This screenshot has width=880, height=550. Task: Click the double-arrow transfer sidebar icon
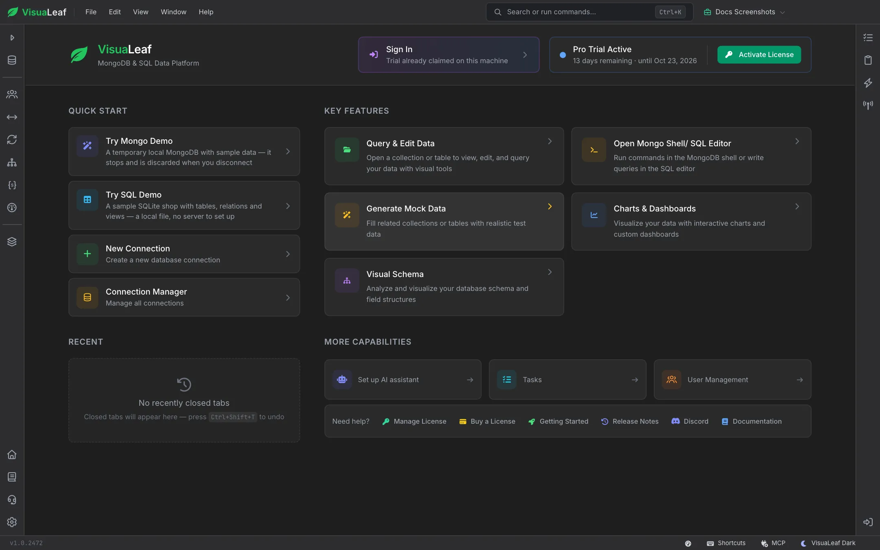click(x=12, y=117)
